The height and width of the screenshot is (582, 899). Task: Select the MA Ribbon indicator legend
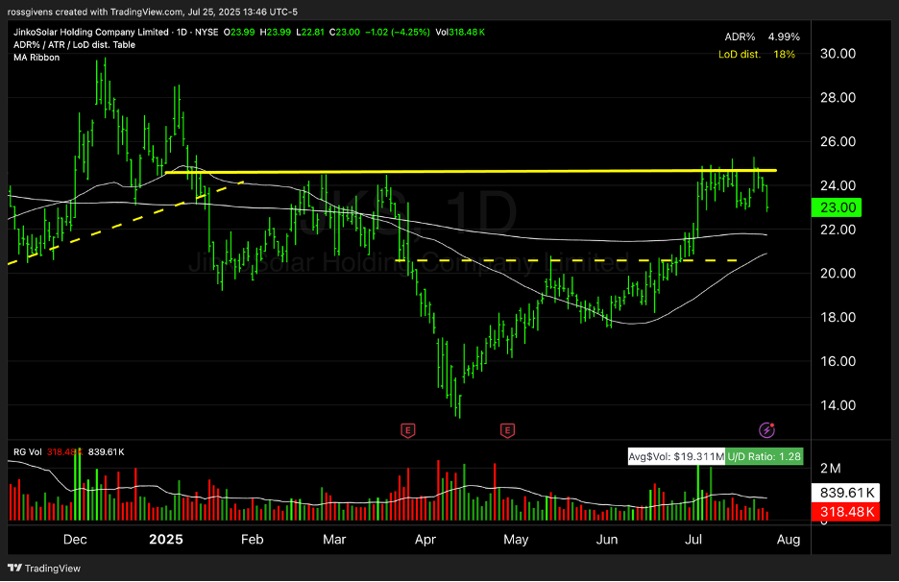pos(36,58)
